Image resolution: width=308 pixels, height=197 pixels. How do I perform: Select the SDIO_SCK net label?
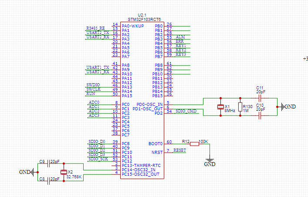[x=98, y=159]
